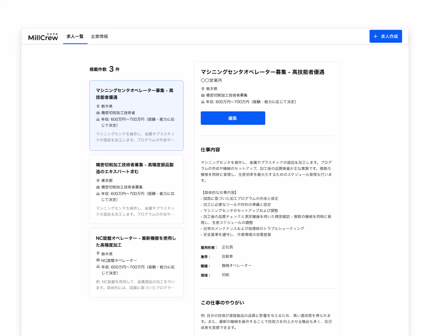The image size is (430, 336).
Task: Click the 東京都 location text
Action: pyautogui.click(x=107, y=181)
